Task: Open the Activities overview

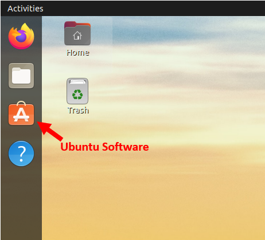Action: click(25, 9)
